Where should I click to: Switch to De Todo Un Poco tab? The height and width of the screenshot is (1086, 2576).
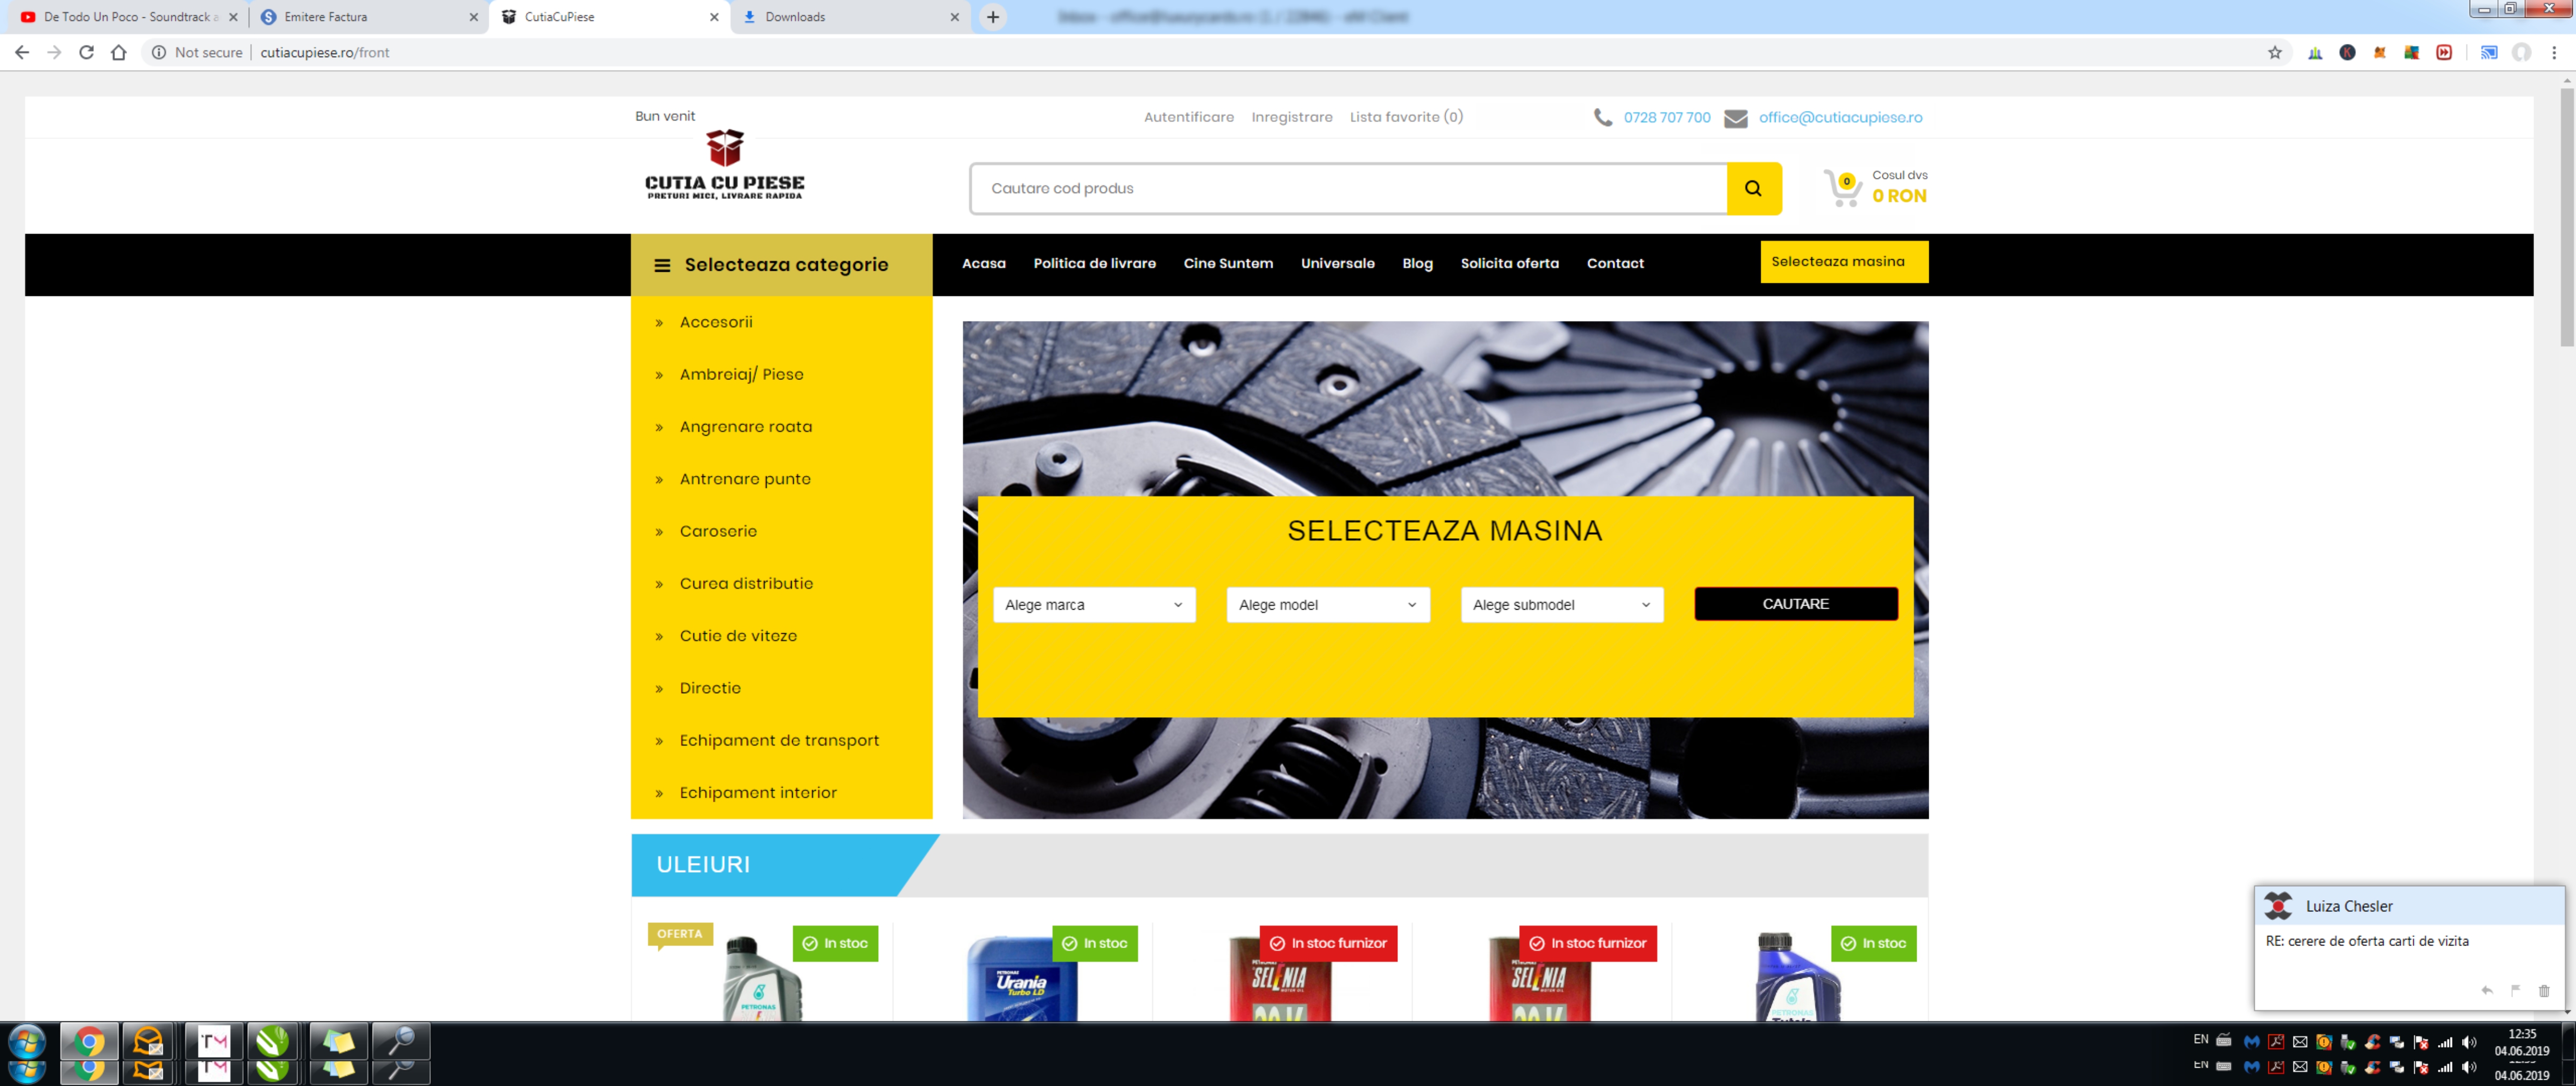click(128, 17)
